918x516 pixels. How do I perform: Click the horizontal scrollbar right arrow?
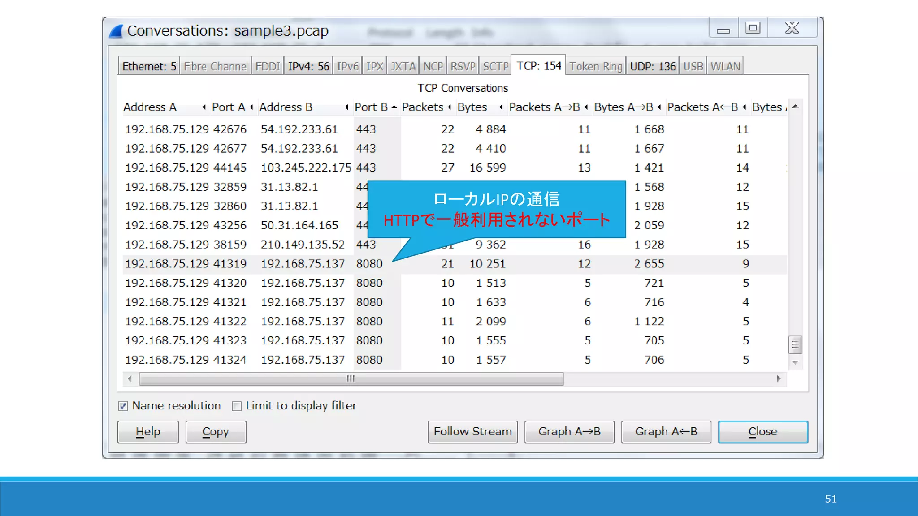[779, 379]
